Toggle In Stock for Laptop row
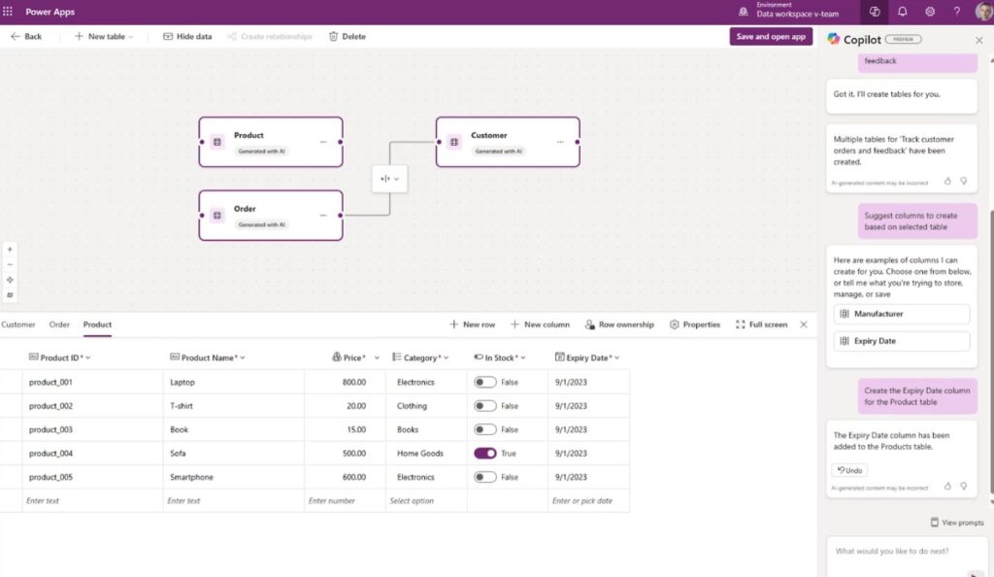Screen dimensions: 994x577 click(x=485, y=383)
